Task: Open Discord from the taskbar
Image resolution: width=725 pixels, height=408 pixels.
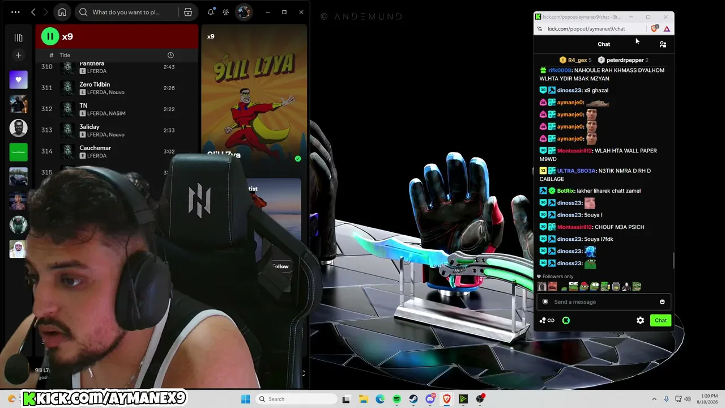Action: pyautogui.click(x=430, y=399)
